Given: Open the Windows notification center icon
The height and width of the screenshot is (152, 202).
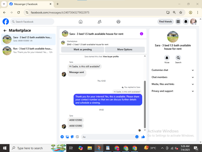Looking at the screenshot, I should [196, 148].
